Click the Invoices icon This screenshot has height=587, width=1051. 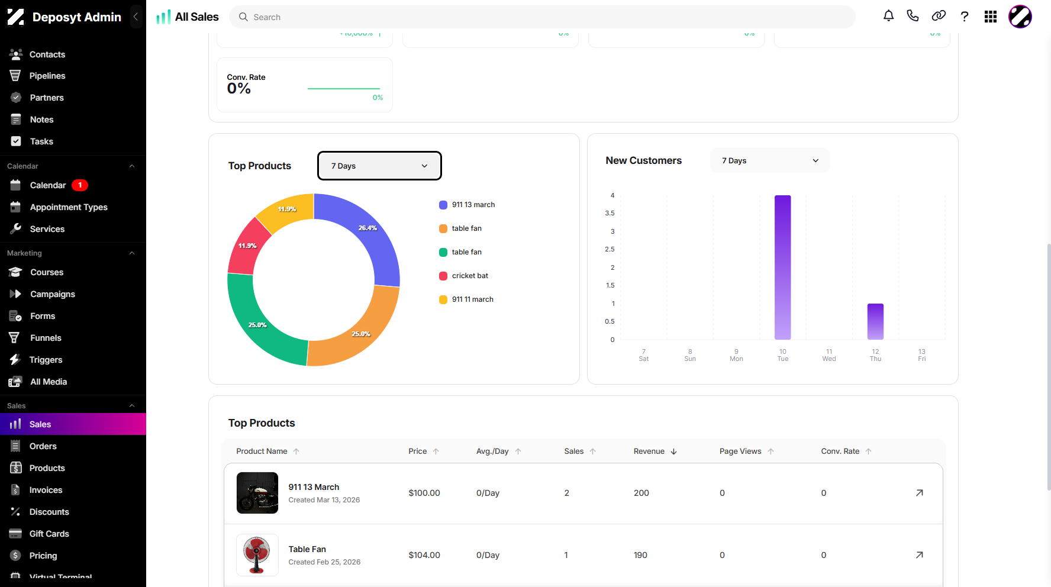coord(16,490)
